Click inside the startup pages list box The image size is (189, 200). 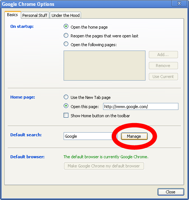[105, 66]
